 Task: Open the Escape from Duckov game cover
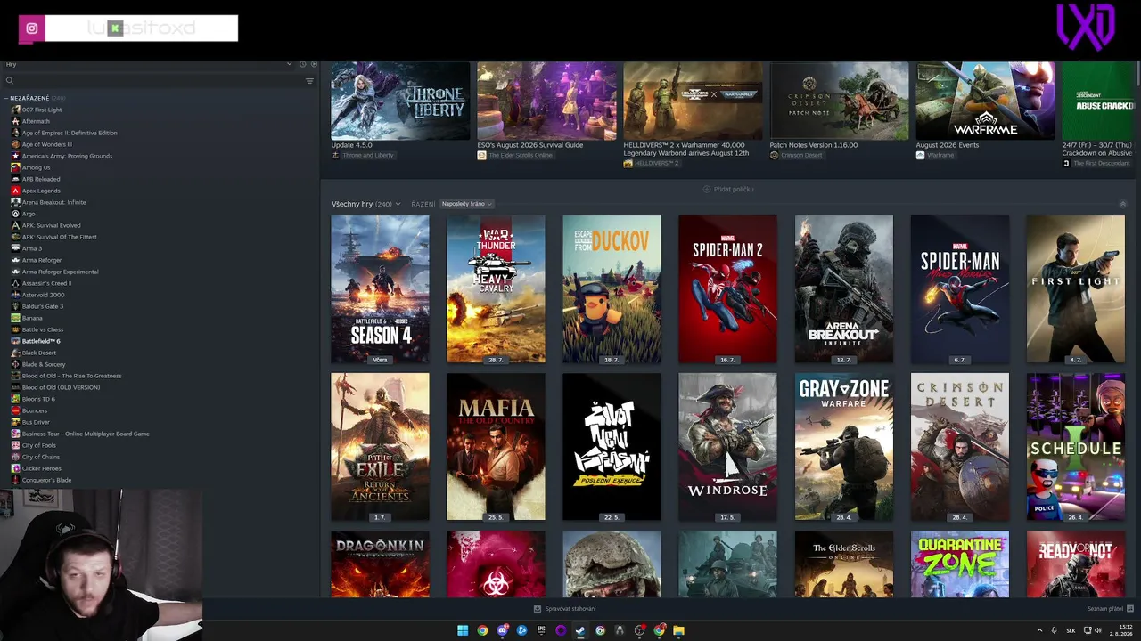click(x=612, y=289)
